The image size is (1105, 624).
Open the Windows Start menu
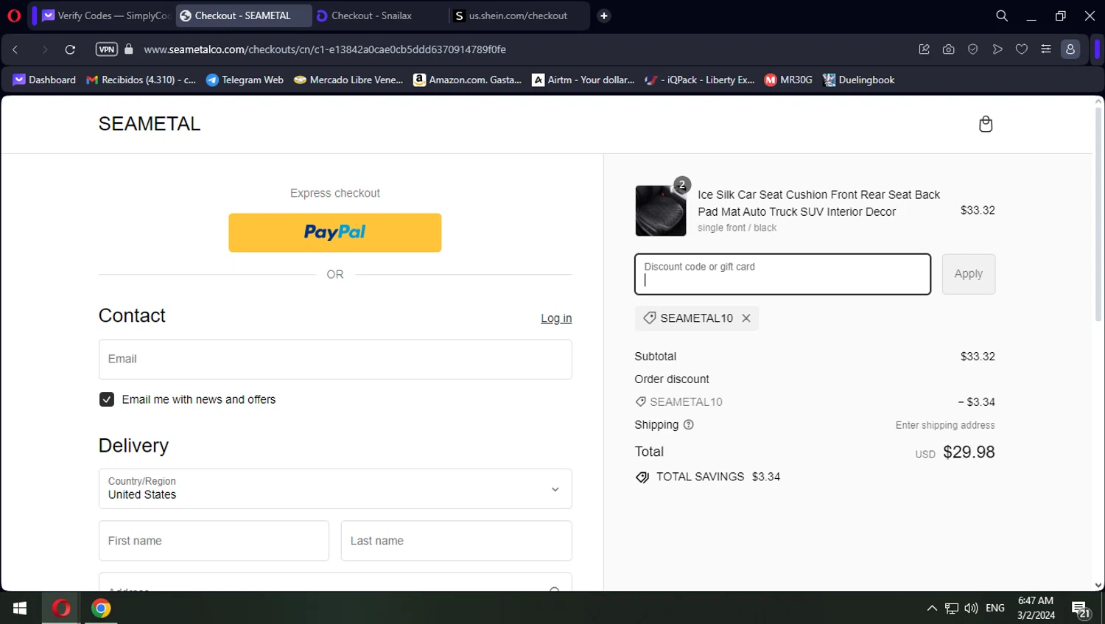[x=20, y=609]
